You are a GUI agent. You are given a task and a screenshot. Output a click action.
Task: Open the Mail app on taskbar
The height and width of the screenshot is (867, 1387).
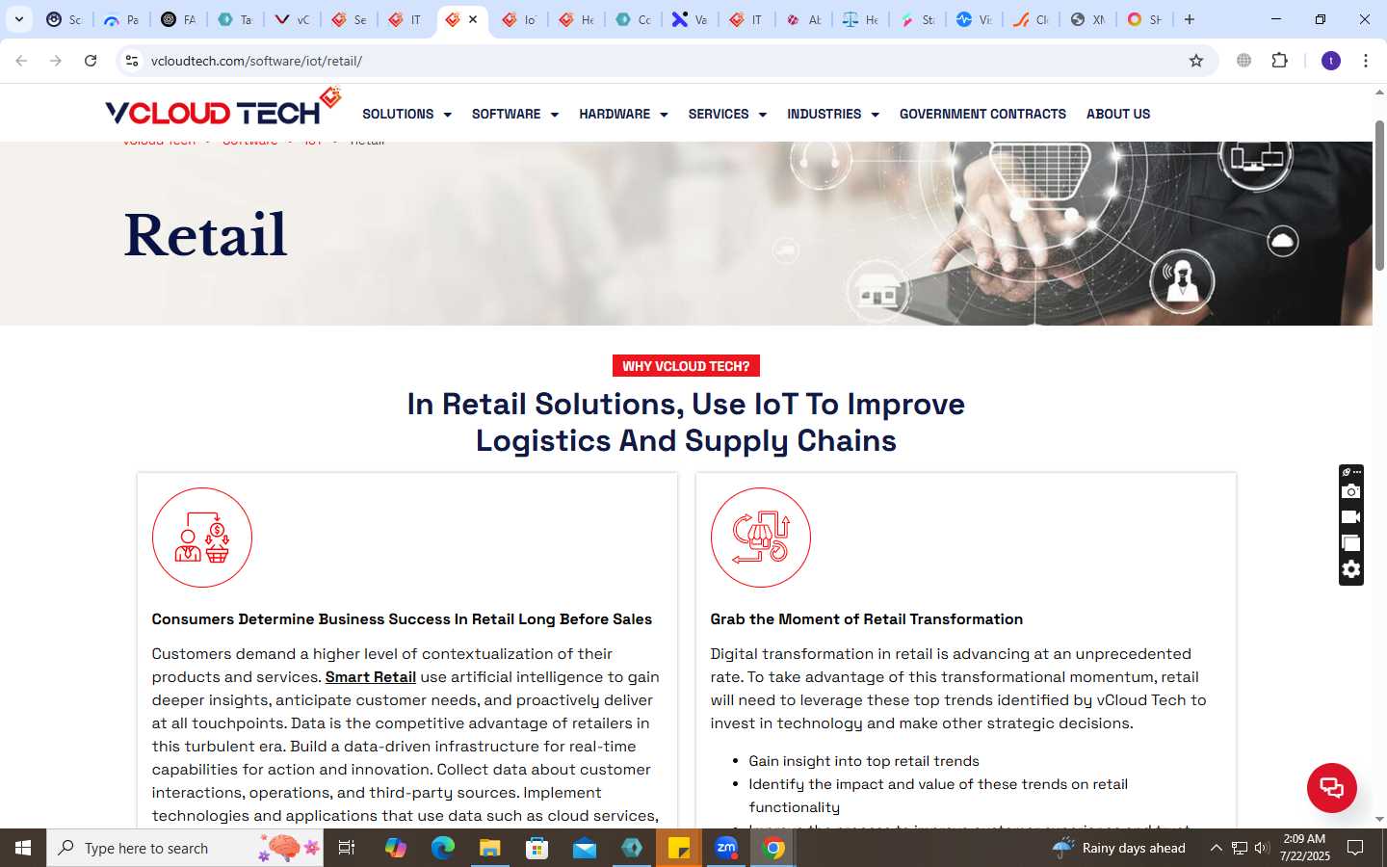585,848
